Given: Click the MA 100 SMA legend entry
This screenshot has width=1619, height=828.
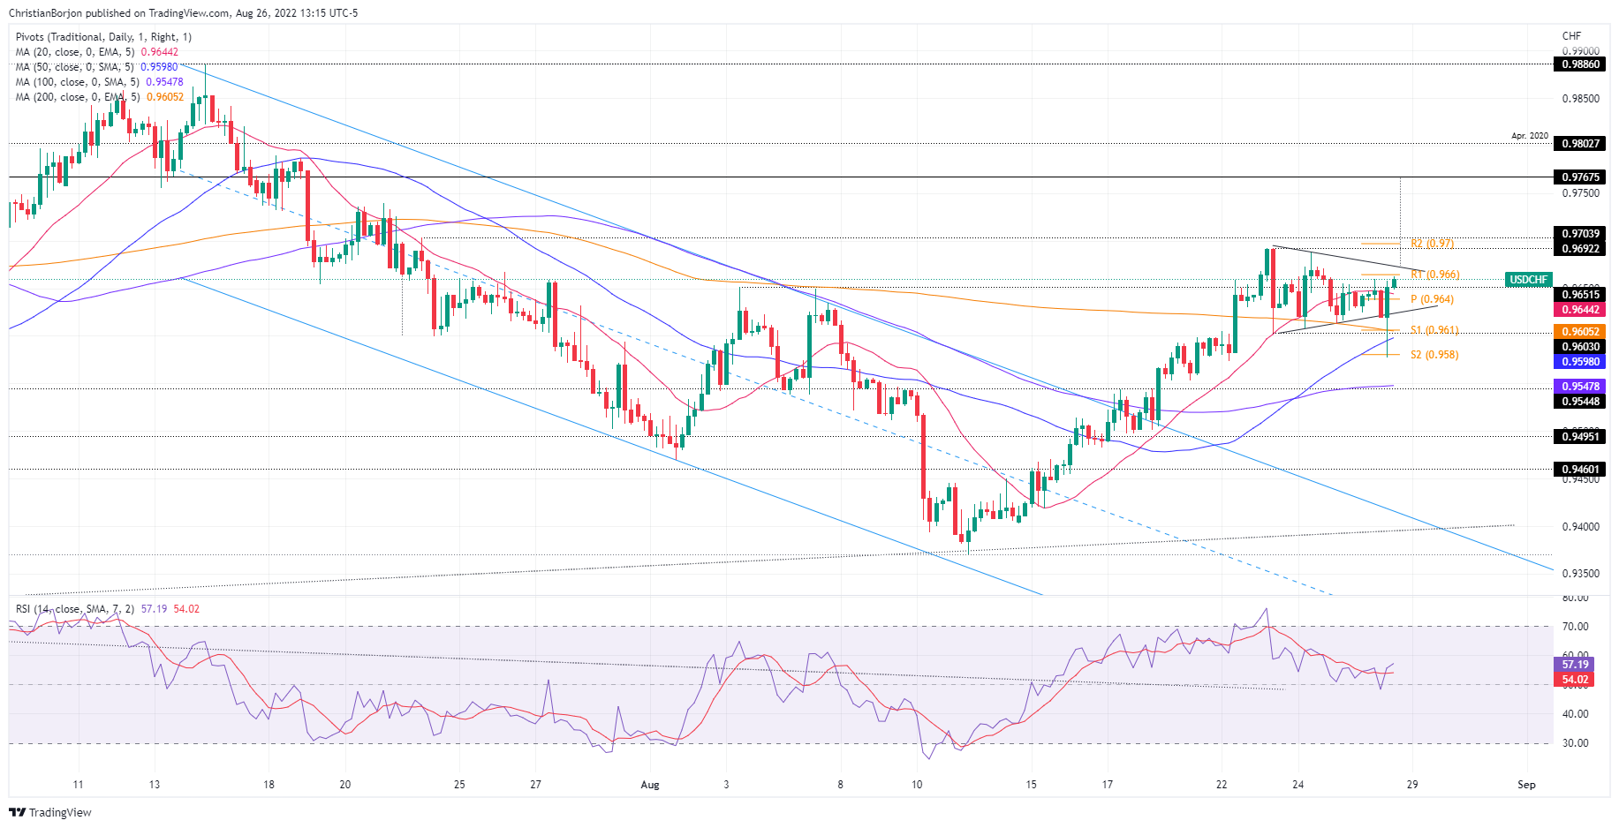Looking at the screenshot, I should coord(99,82).
